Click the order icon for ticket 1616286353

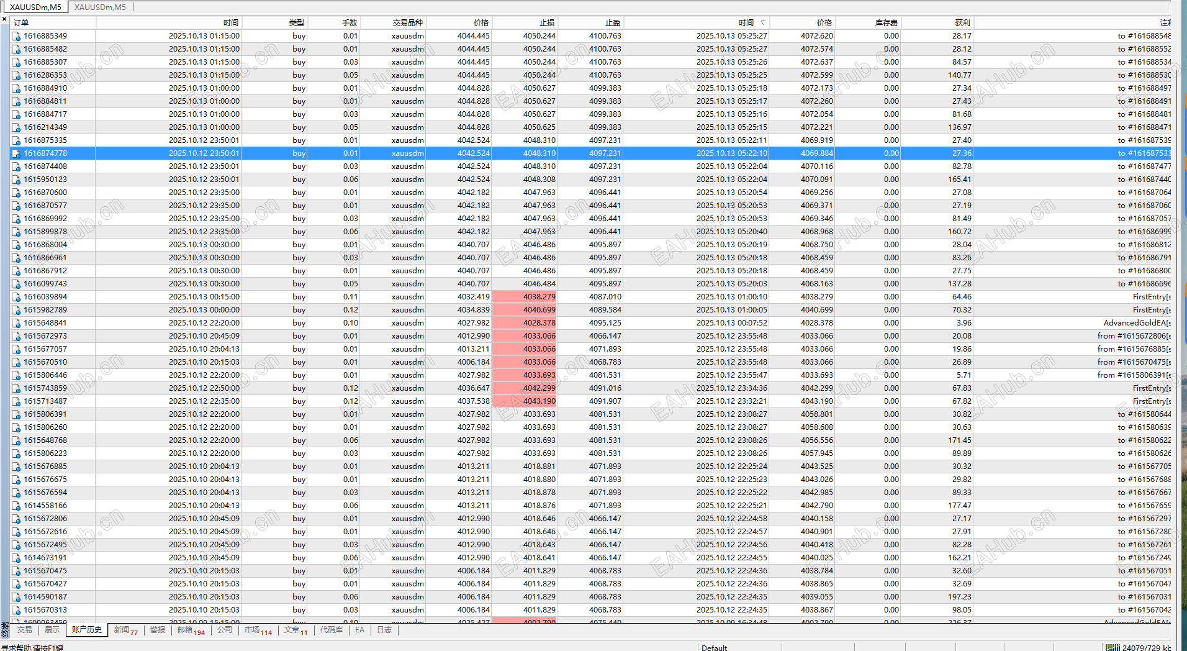tap(16, 75)
